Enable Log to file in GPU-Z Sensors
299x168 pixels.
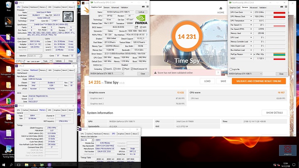tap(231, 69)
